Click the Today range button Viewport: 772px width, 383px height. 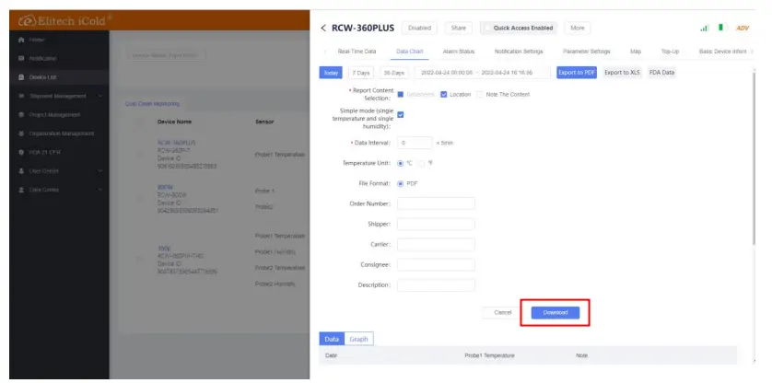(331, 73)
